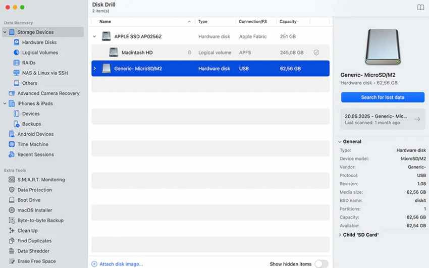429x268 pixels.
Task: Open the Erase Free Space icon
Action: pyautogui.click(x=12, y=261)
